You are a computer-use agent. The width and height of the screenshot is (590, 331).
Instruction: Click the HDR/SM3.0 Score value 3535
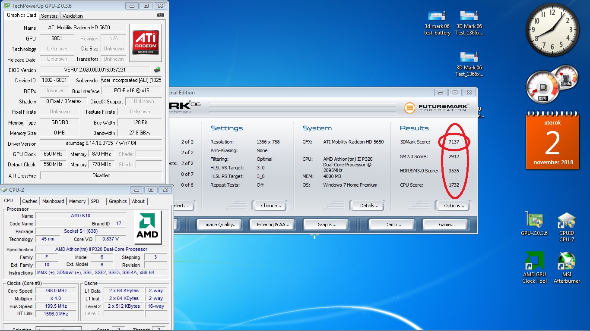click(454, 171)
